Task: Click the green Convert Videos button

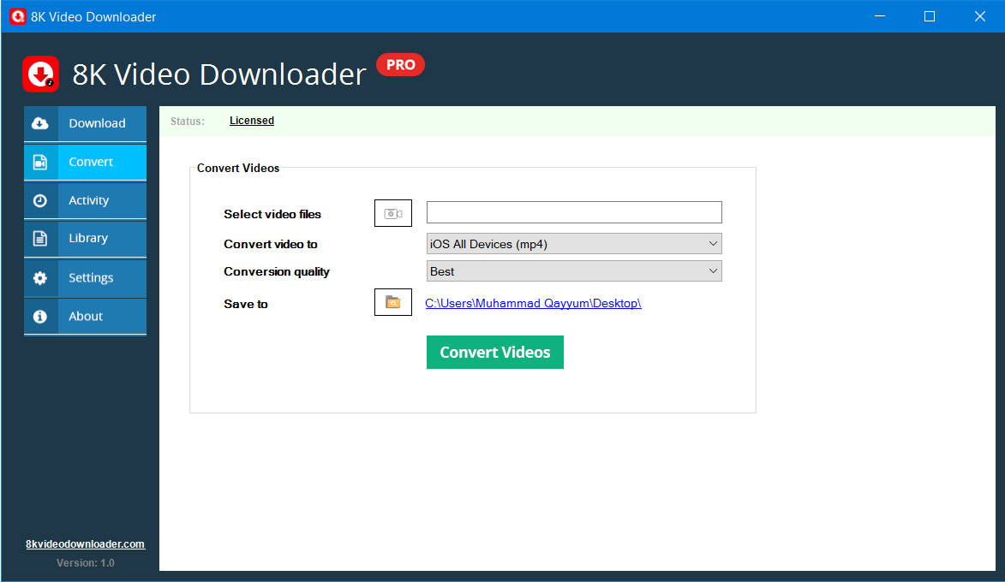Action: coord(495,352)
